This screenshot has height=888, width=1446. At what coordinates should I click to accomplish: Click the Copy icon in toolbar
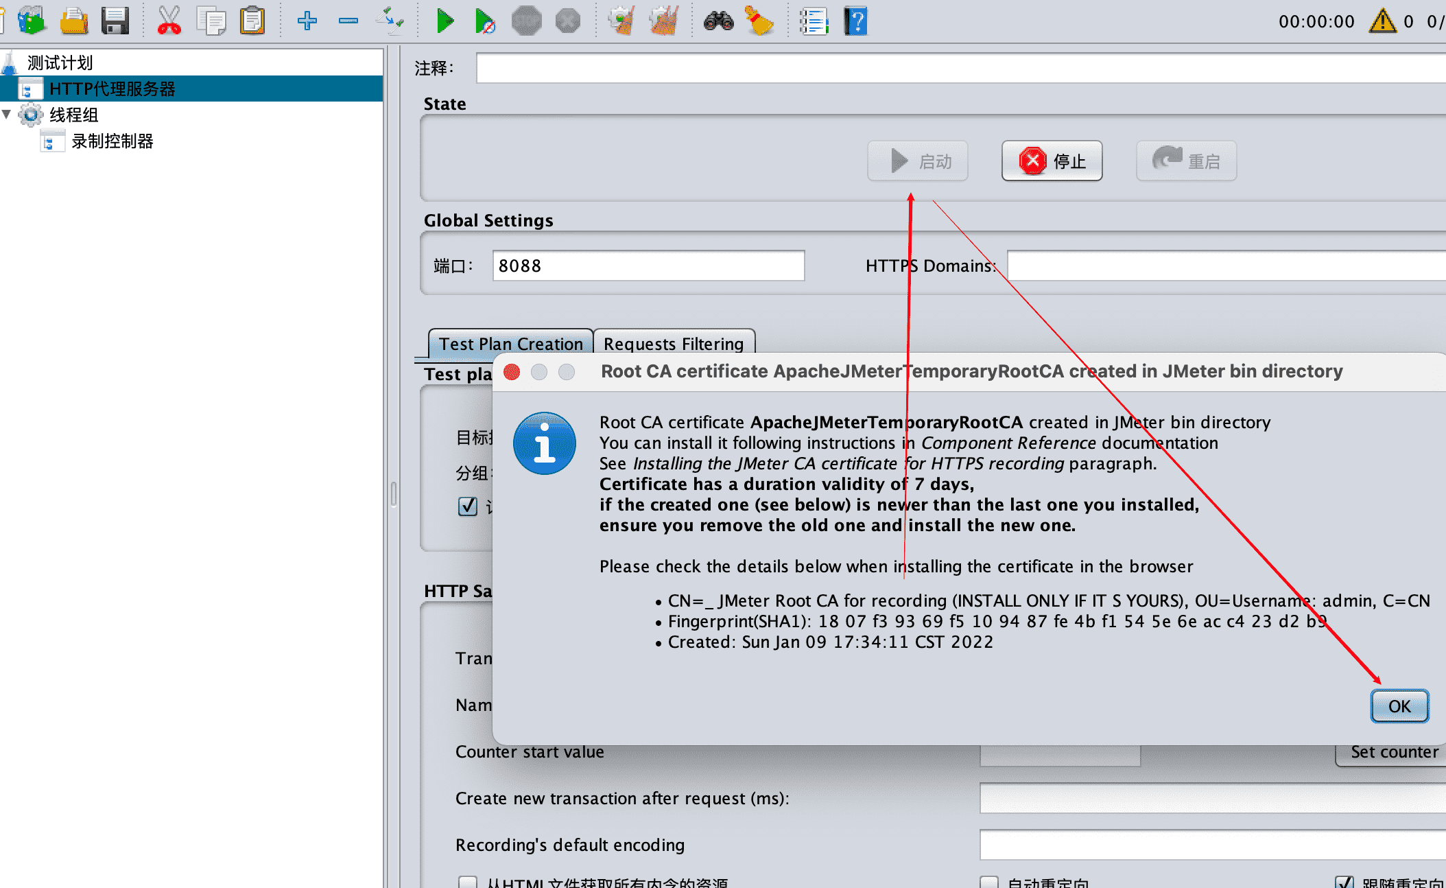tap(211, 21)
